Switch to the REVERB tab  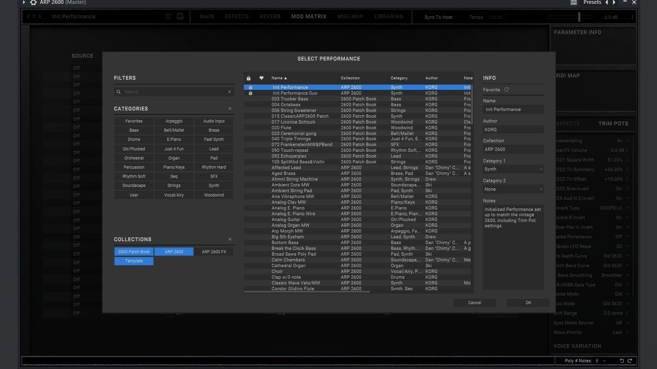[270, 16]
